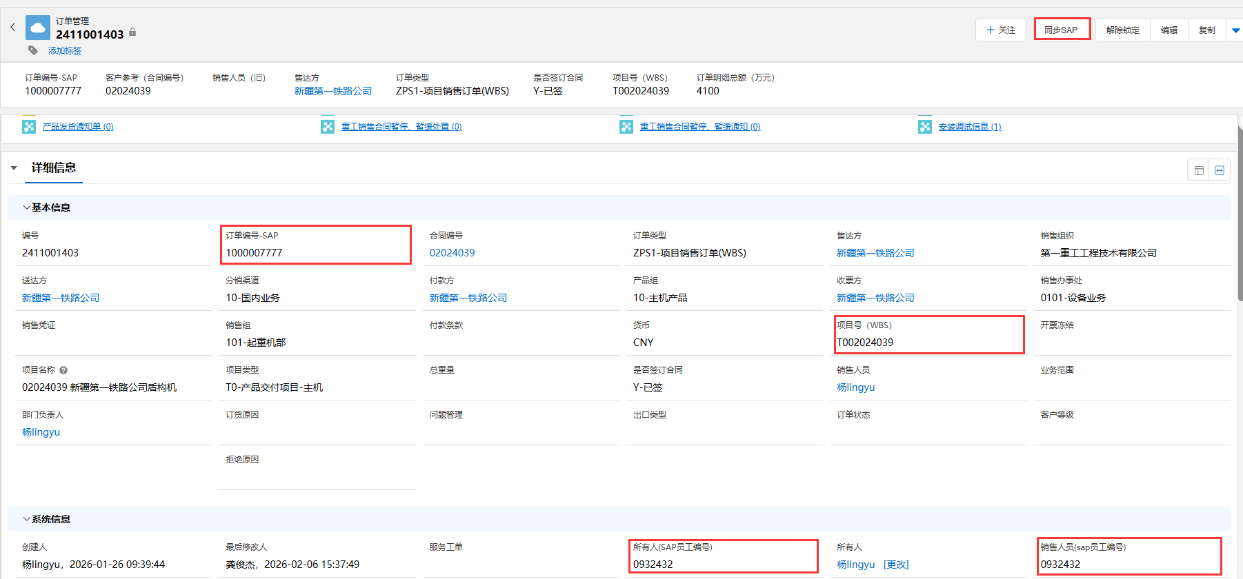
Task: Switch detail layout using panel layout icon
Action: [x=1199, y=170]
